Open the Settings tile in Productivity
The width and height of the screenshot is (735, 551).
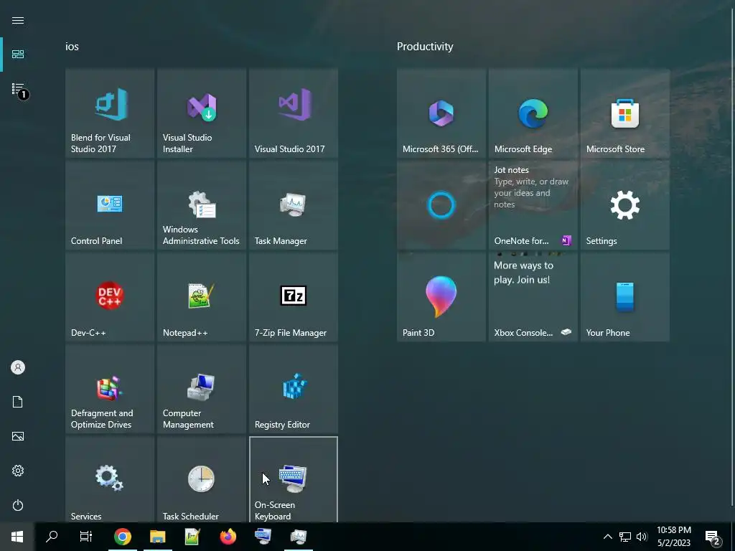click(625, 204)
